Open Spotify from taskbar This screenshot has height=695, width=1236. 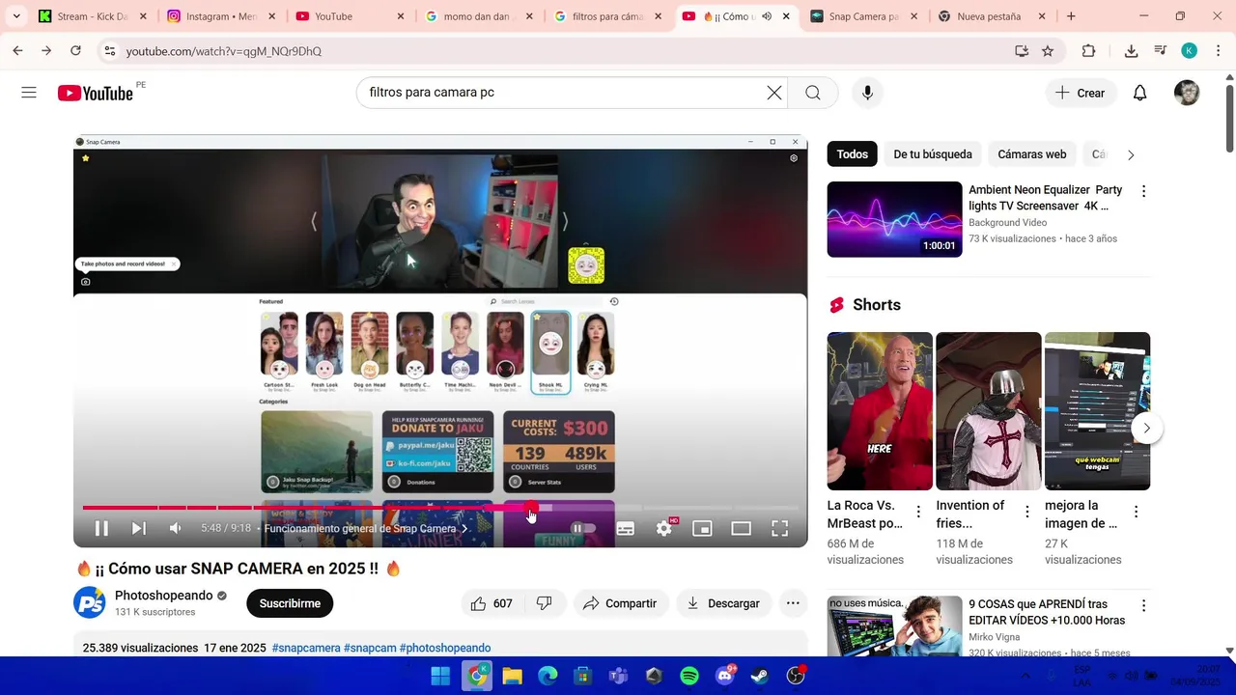[x=689, y=676]
